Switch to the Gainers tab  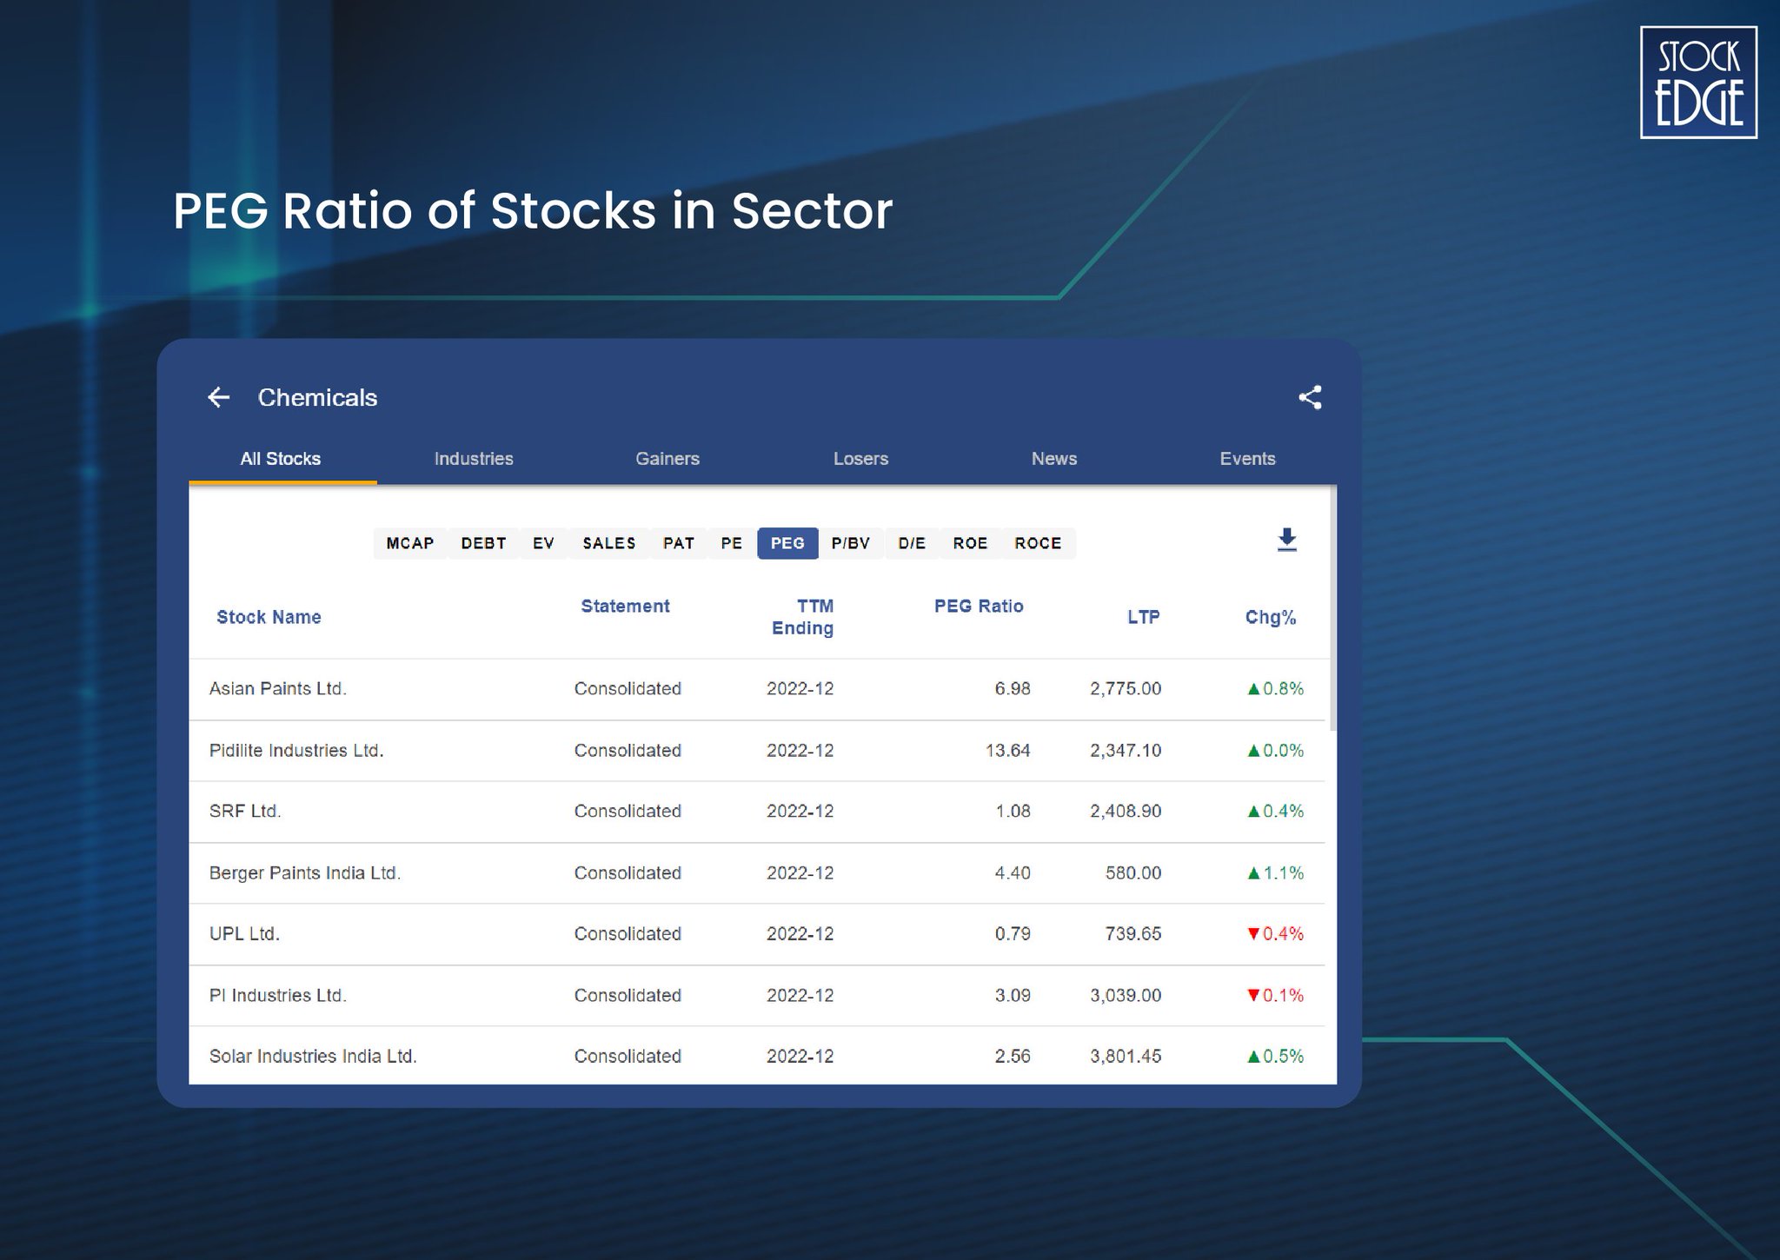(x=667, y=458)
